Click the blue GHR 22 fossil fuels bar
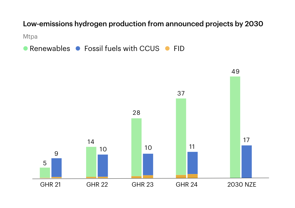 103,165
